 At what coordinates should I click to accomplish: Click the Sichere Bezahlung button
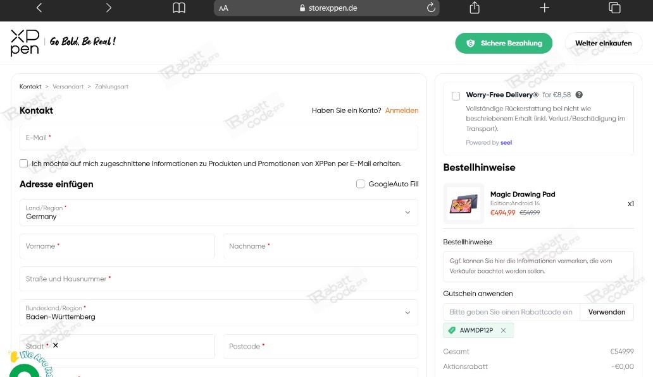click(504, 43)
